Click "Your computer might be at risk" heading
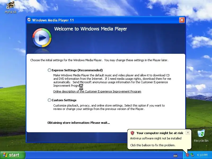This screenshot has height=159, width=212. [160, 133]
